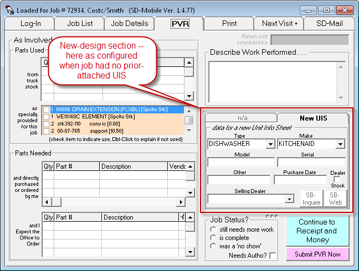Click Continue to Receipt and Money
Viewport: 359px width, 271px height.
(317, 231)
